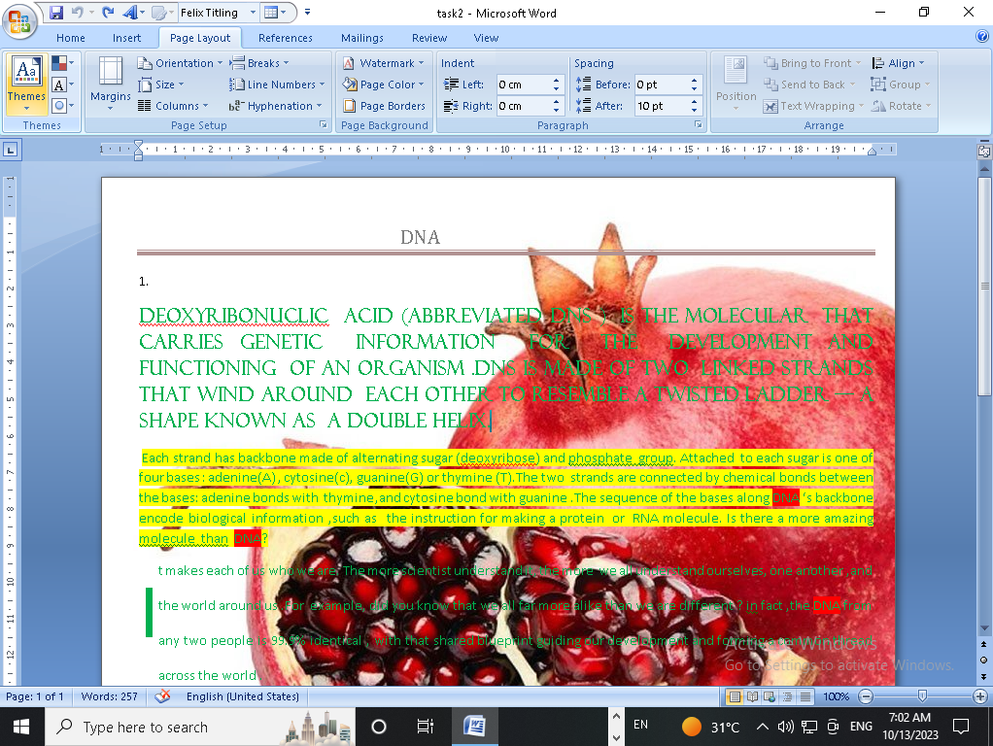This screenshot has height=746, width=993.
Task: Expand the Felix Titling font dropdown
Action: (253, 13)
